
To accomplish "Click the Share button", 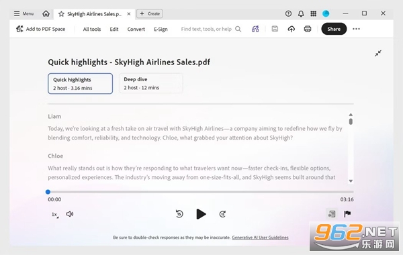I will (334, 29).
